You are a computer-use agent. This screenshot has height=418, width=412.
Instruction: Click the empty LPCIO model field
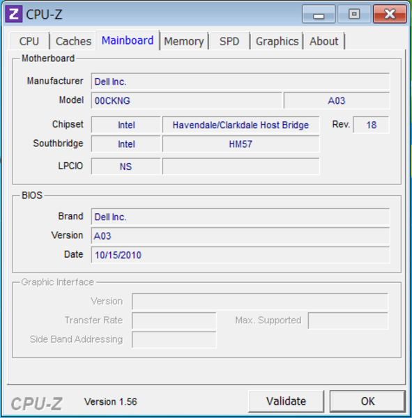[241, 167]
